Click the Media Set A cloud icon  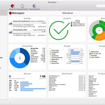click(x=50, y=60)
